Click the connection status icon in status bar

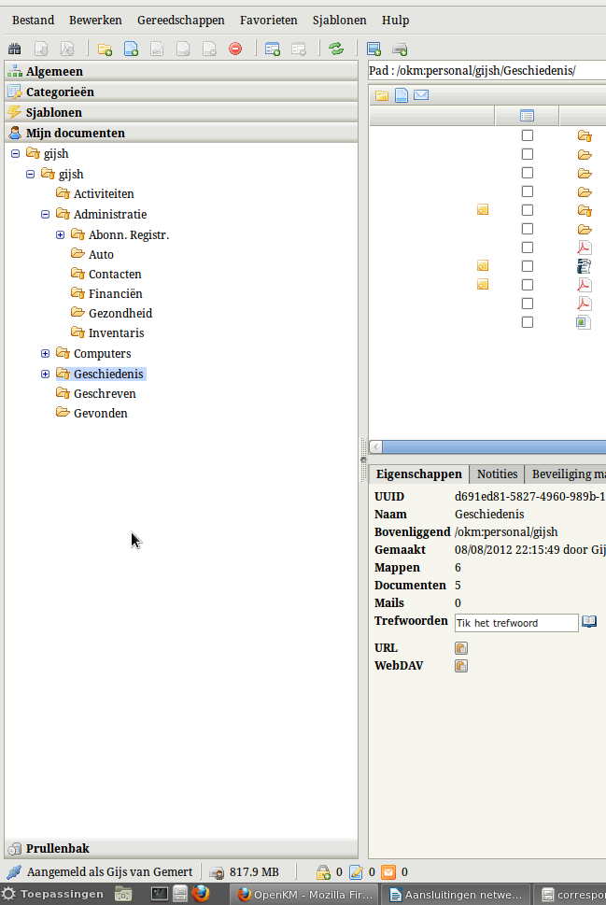[x=14, y=872]
